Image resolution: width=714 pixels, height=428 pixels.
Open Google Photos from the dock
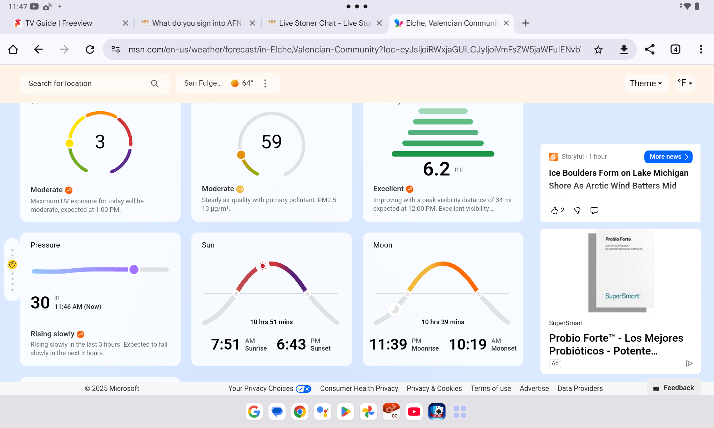coord(368,412)
